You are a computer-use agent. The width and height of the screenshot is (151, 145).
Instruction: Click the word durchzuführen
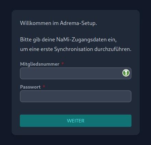click(113, 49)
